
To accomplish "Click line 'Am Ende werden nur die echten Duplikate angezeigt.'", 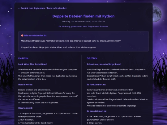I will point(111,106).
